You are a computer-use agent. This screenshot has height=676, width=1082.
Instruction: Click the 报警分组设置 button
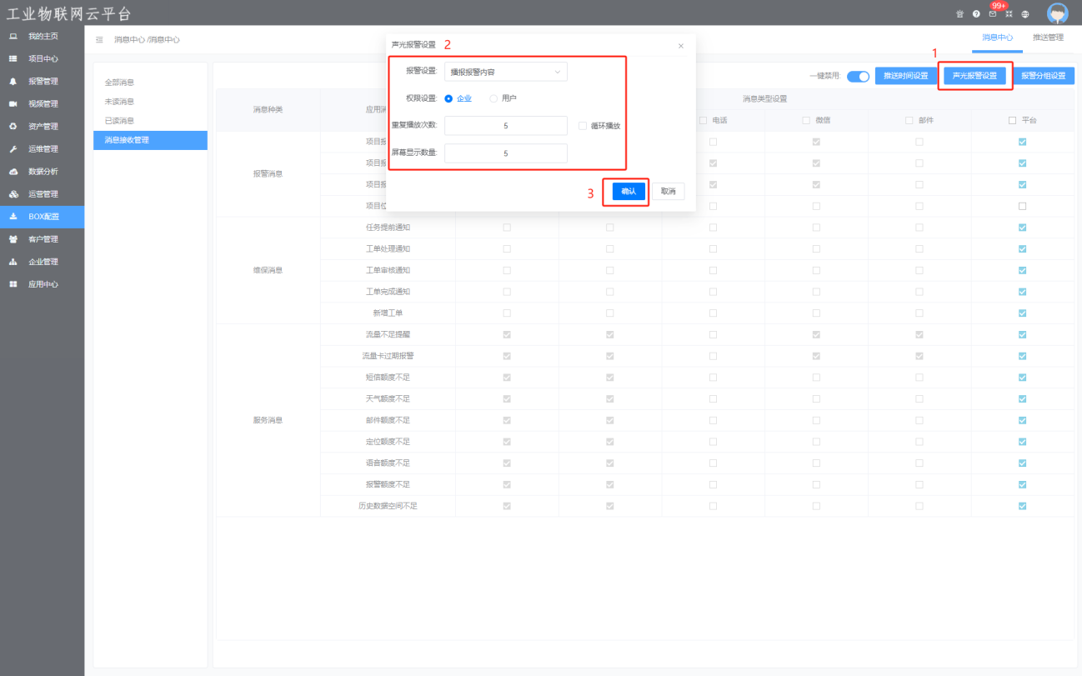[1043, 76]
